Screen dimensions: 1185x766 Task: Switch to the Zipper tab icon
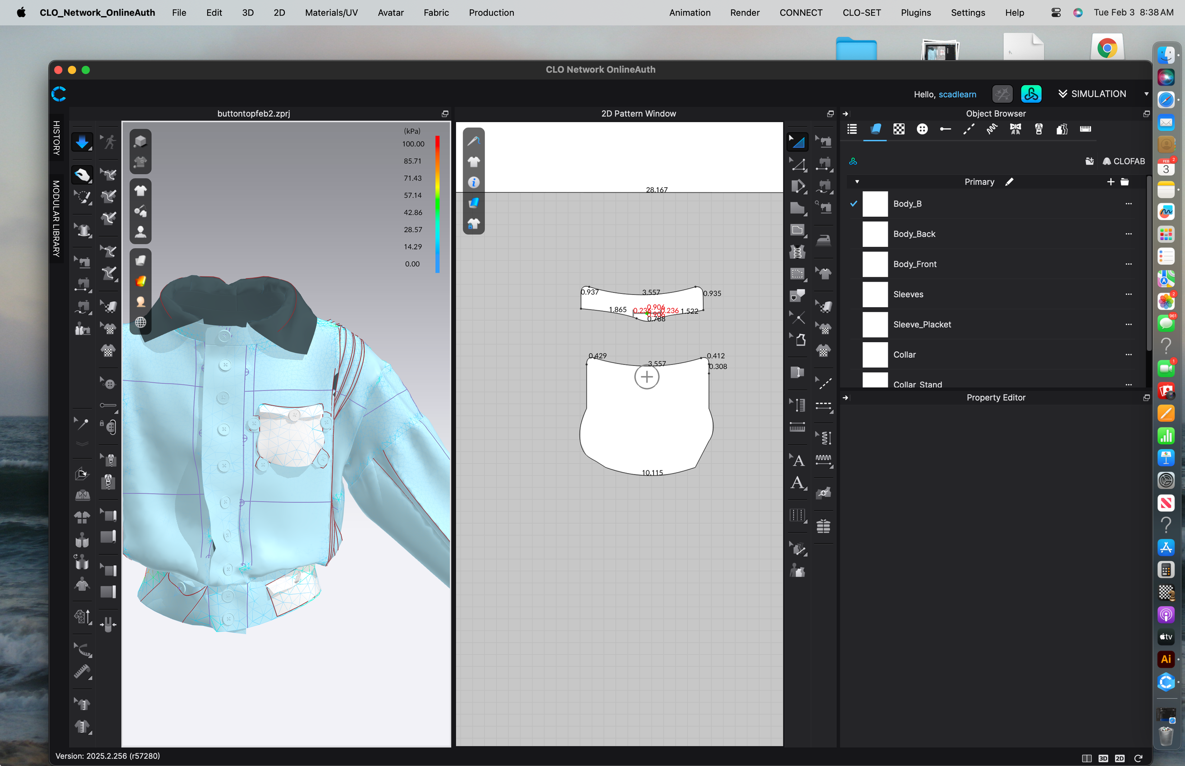tap(1039, 129)
